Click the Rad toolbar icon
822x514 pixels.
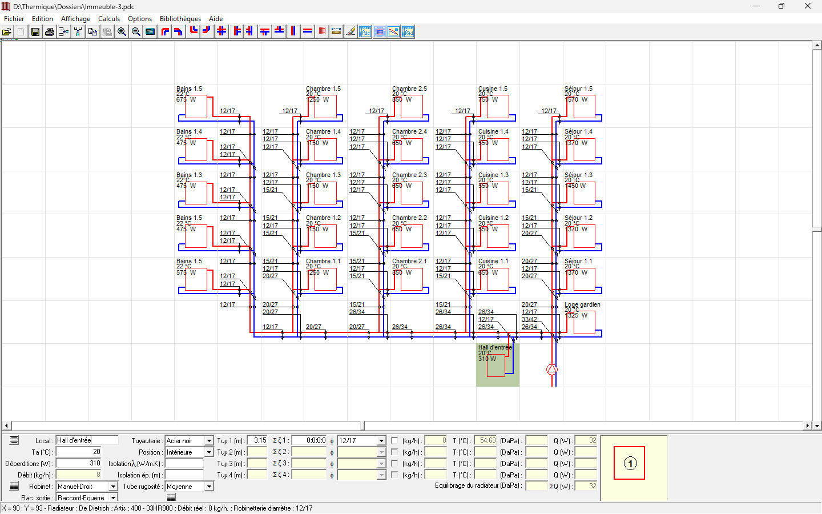click(x=408, y=32)
